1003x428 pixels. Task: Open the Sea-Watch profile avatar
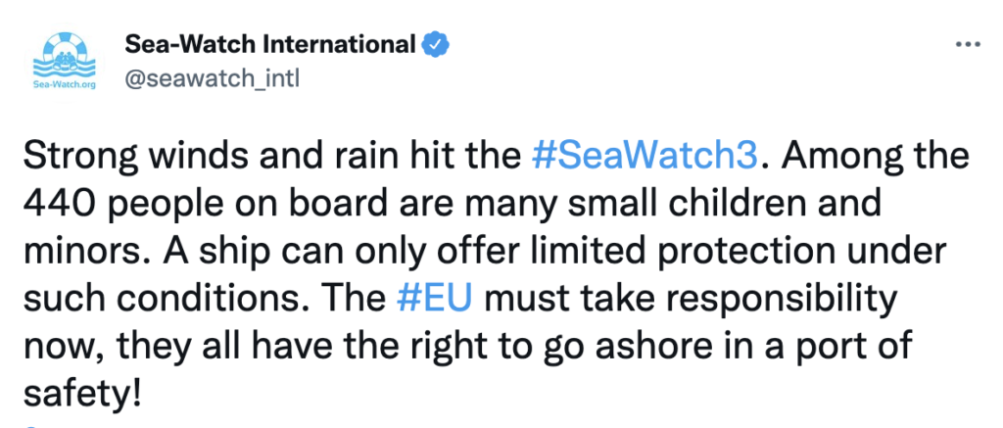point(63,62)
